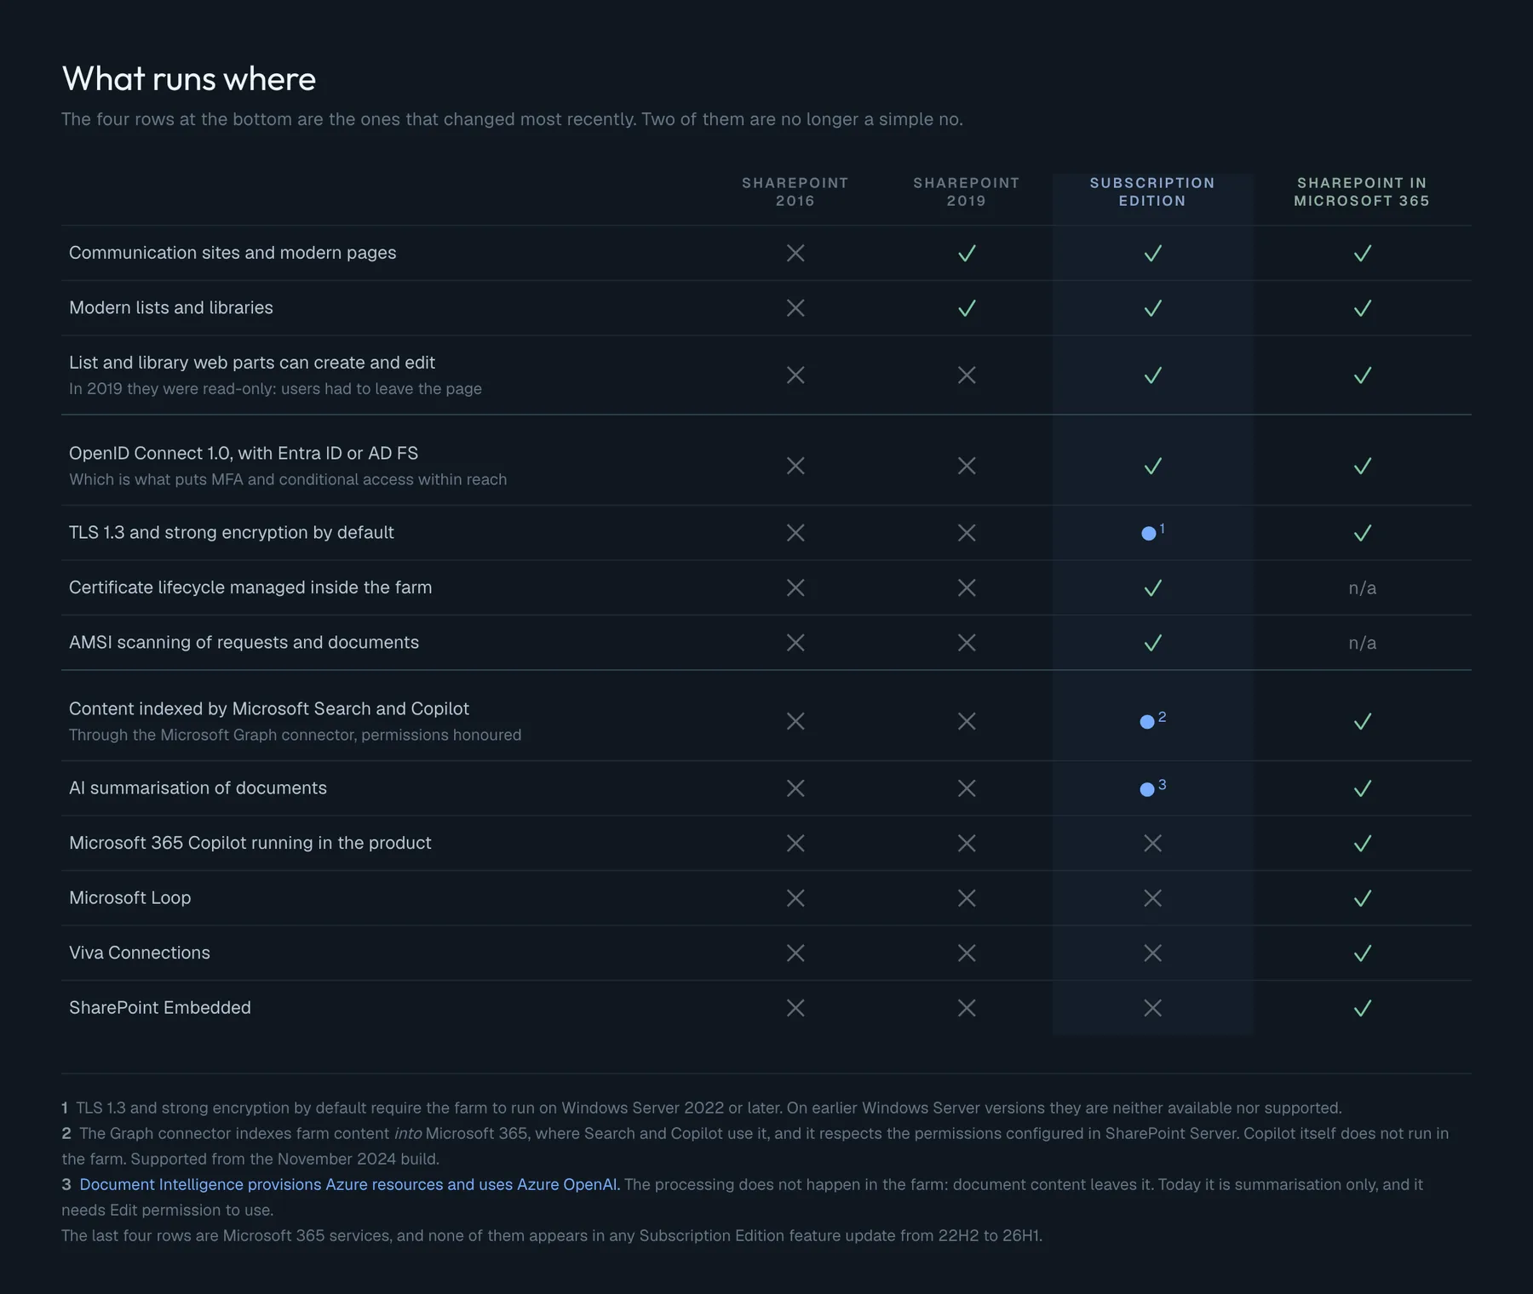Click the SharePoint 2019 cross for Certificate lifecycle row
The height and width of the screenshot is (1294, 1533).
(967, 587)
